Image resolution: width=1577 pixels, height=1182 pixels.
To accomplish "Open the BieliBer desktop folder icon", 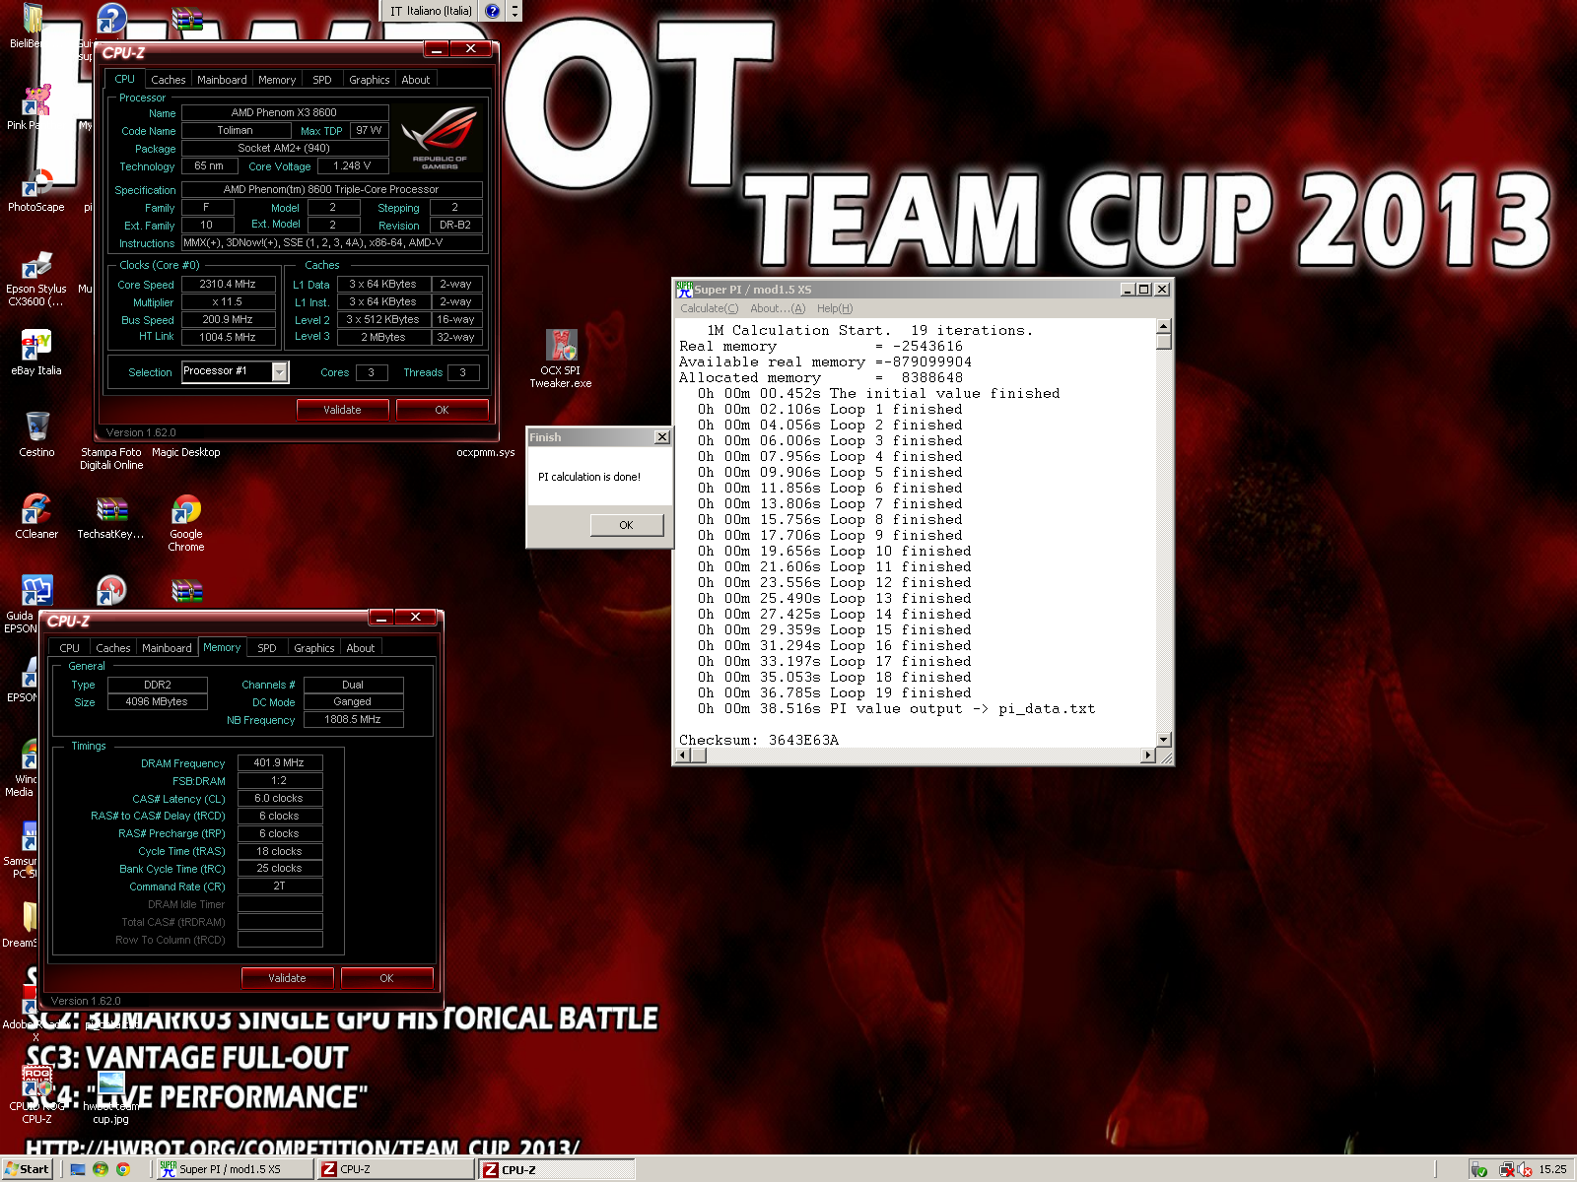I will tap(33, 18).
